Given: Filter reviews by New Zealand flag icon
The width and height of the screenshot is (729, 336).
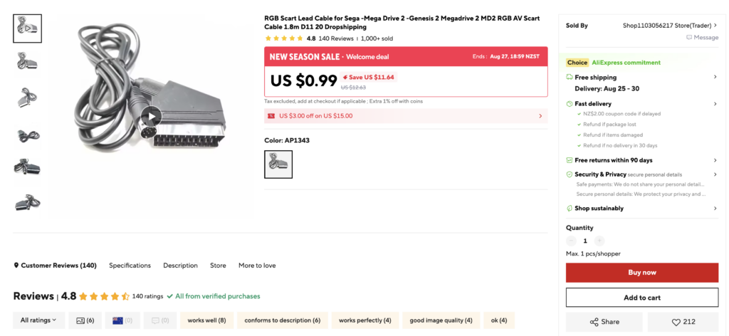Looking at the screenshot, I should [x=122, y=320].
